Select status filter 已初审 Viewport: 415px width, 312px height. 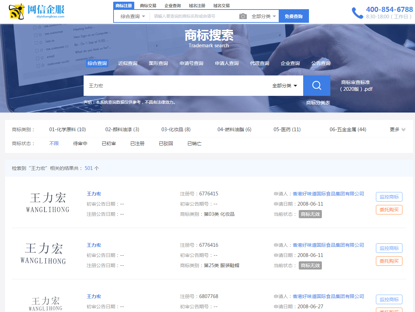109,143
